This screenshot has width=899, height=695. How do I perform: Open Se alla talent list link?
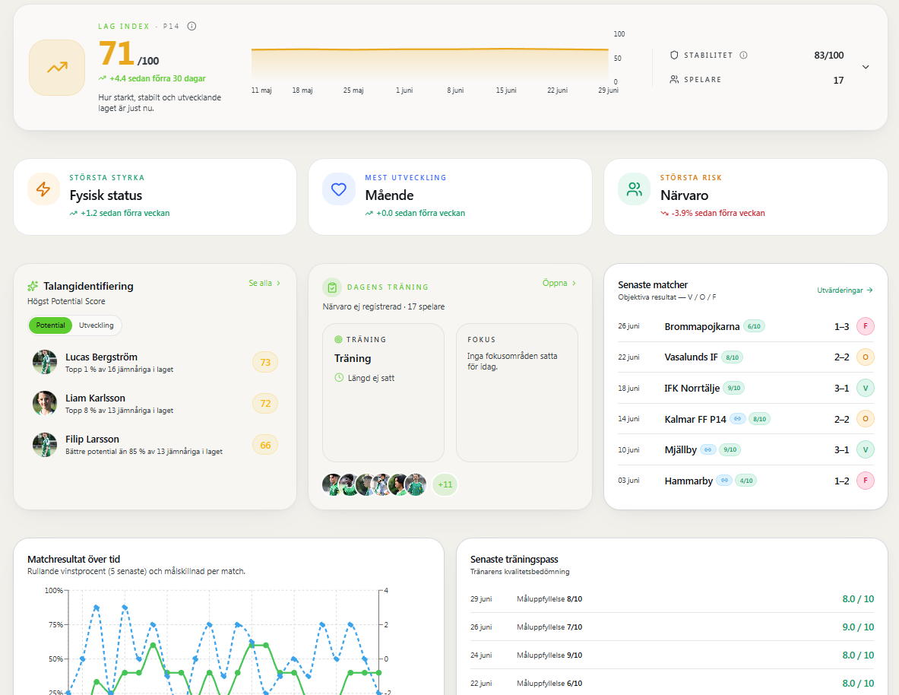[x=265, y=283]
